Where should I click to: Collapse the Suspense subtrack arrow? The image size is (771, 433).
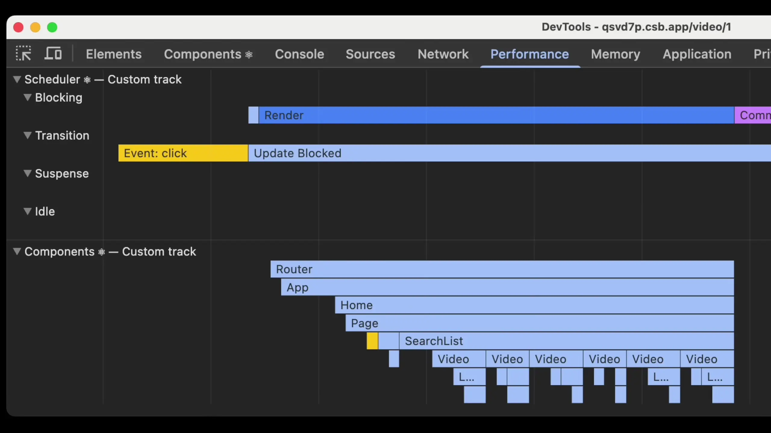[x=27, y=174]
